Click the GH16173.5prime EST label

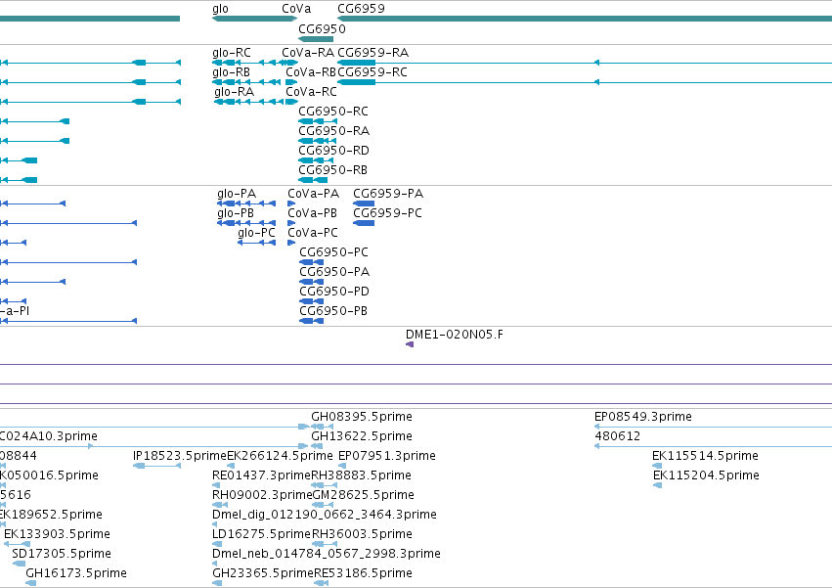(x=76, y=573)
